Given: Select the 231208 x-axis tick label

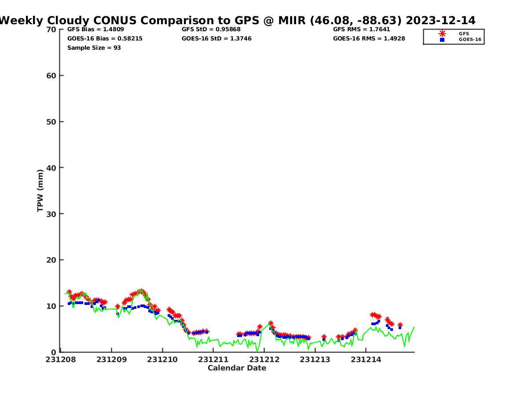Looking at the screenshot, I should (x=61, y=360).
